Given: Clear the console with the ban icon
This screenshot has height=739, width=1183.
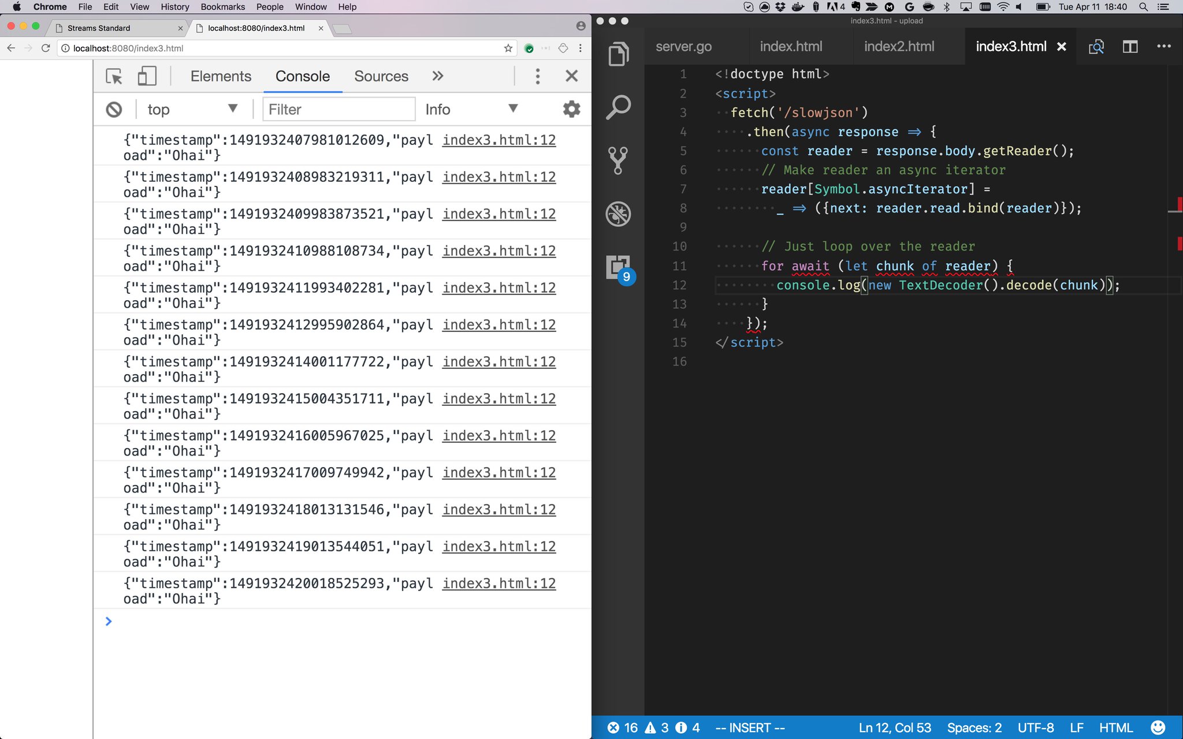Looking at the screenshot, I should (114, 109).
